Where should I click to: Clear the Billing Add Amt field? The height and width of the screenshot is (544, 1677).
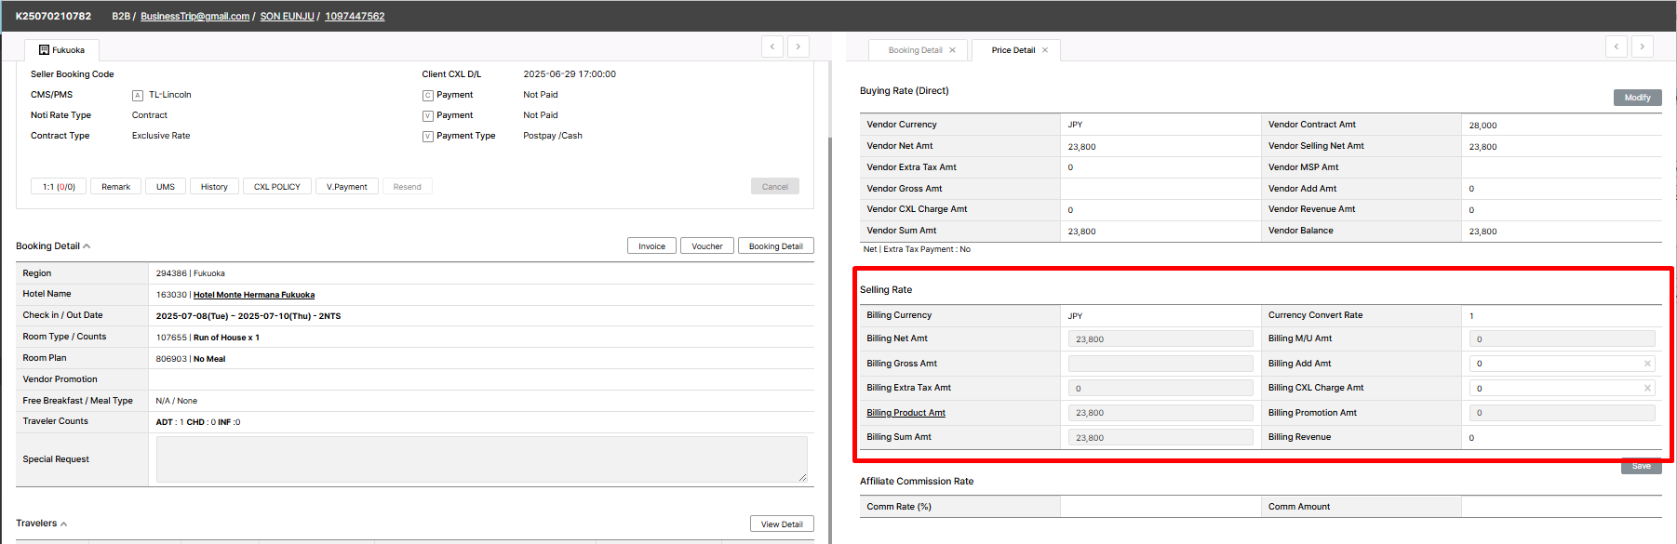[x=1647, y=364]
